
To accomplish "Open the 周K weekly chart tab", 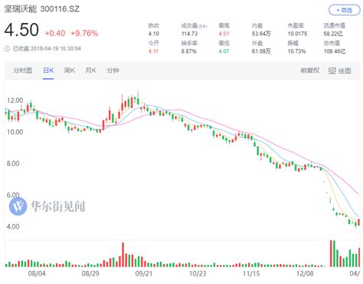I will (69, 71).
